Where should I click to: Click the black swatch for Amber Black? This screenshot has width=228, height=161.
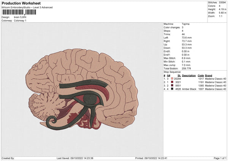tap(172, 89)
